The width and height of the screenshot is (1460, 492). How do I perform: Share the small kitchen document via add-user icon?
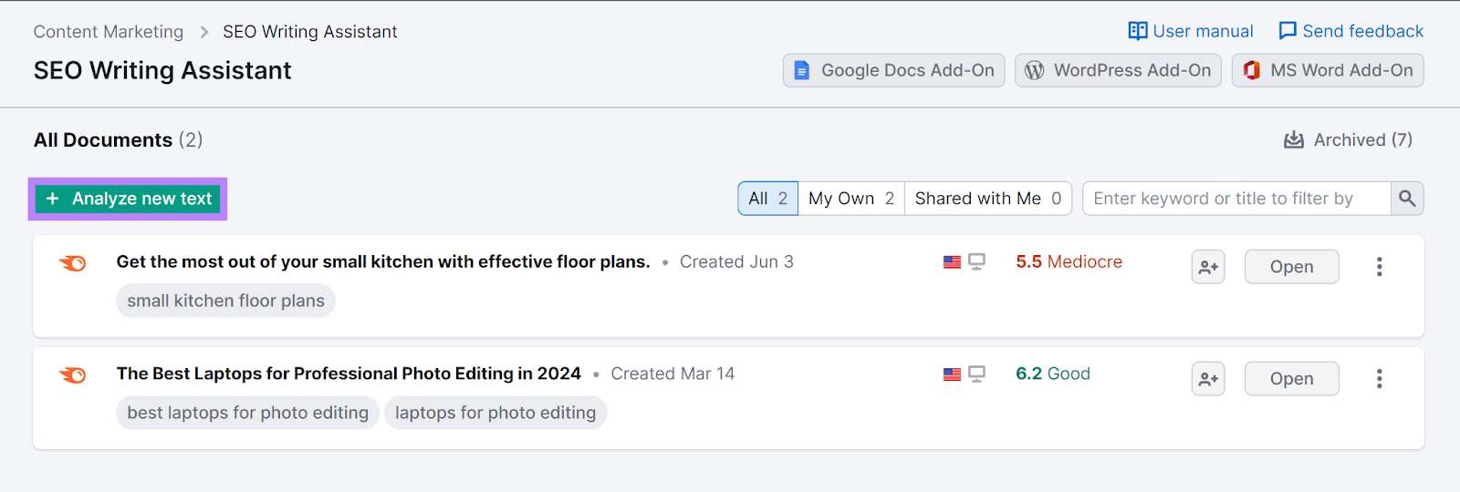1208,267
